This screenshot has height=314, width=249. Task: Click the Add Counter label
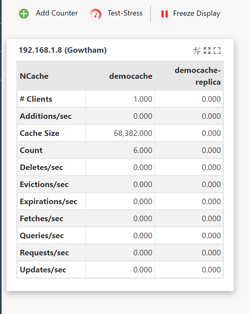[57, 13]
